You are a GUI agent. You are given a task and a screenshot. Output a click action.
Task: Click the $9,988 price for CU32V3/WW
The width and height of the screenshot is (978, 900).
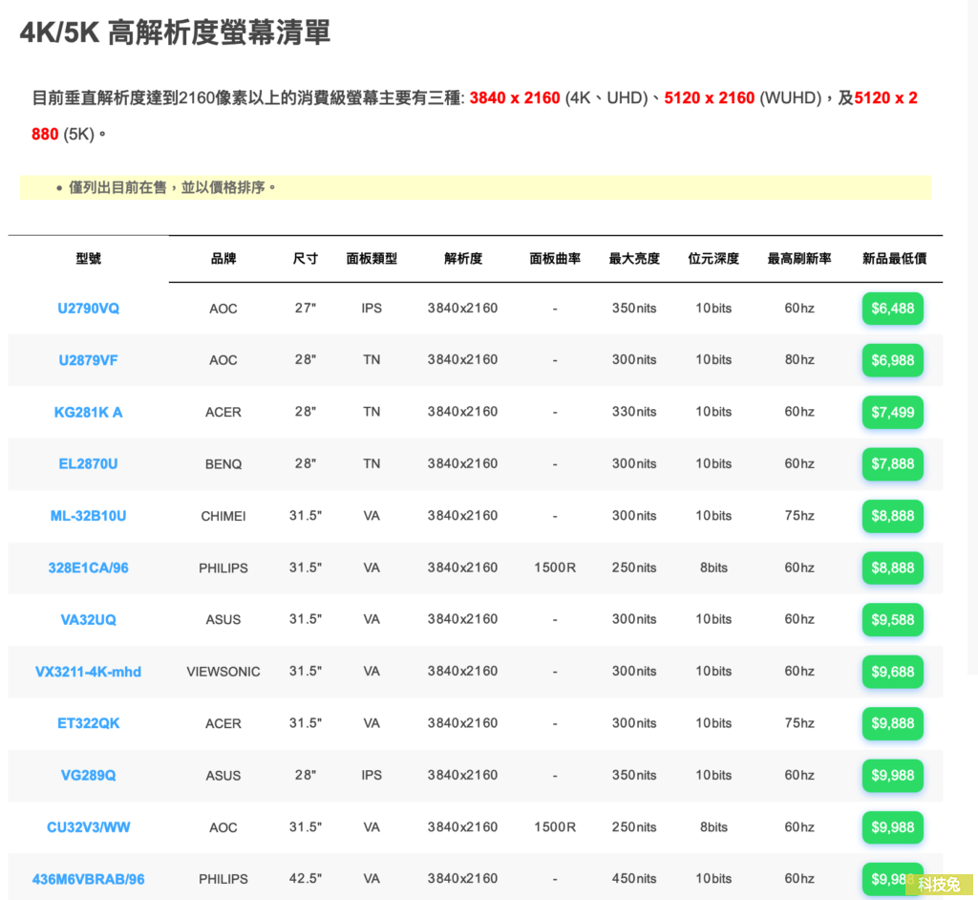pyautogui.click(x=893, y=827)
